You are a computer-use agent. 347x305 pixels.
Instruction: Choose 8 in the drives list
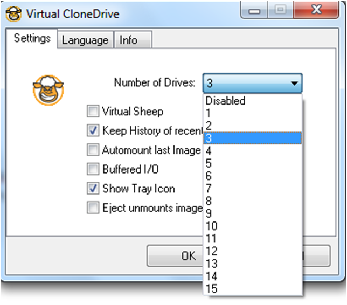[x=253, y=201]
